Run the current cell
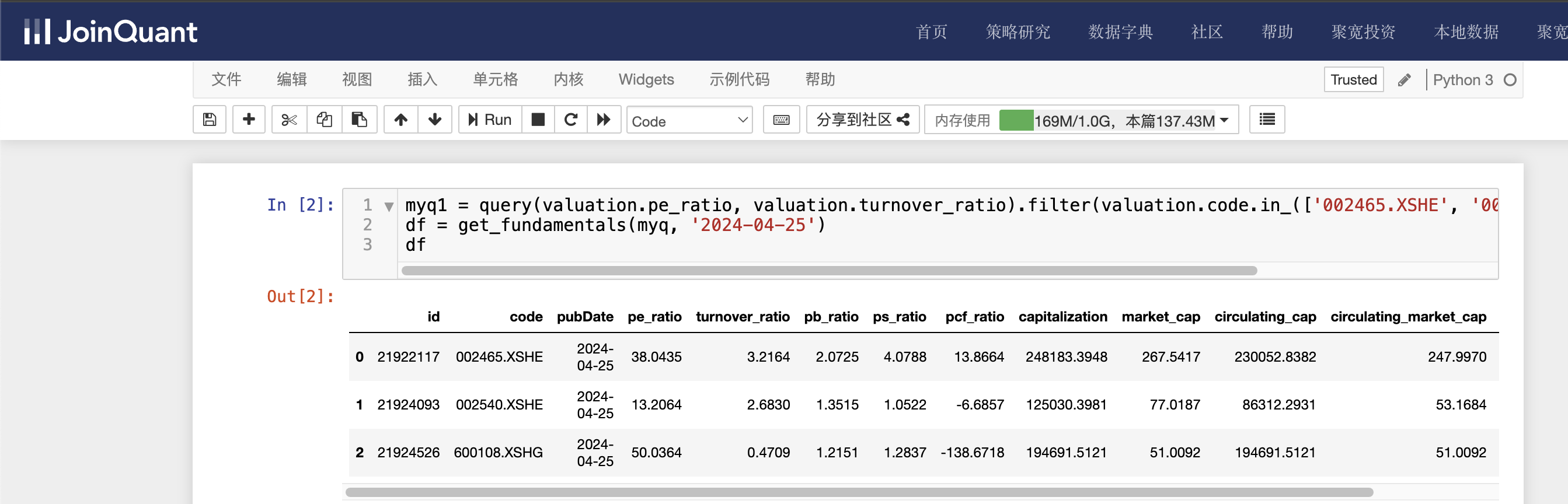 pyautogui.click(x=490, y=120)
